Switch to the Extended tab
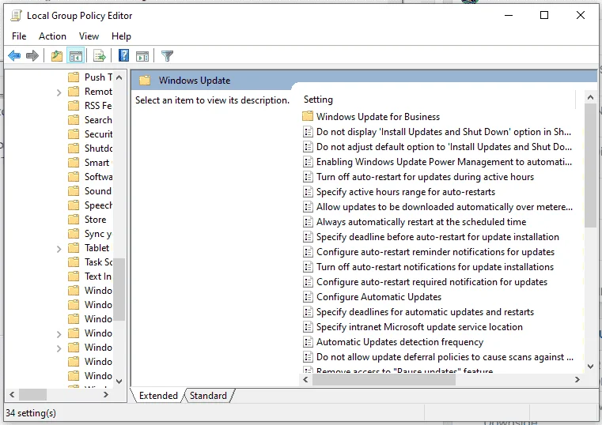This screenshot has width=602, height=425. [x=158, y=396]
